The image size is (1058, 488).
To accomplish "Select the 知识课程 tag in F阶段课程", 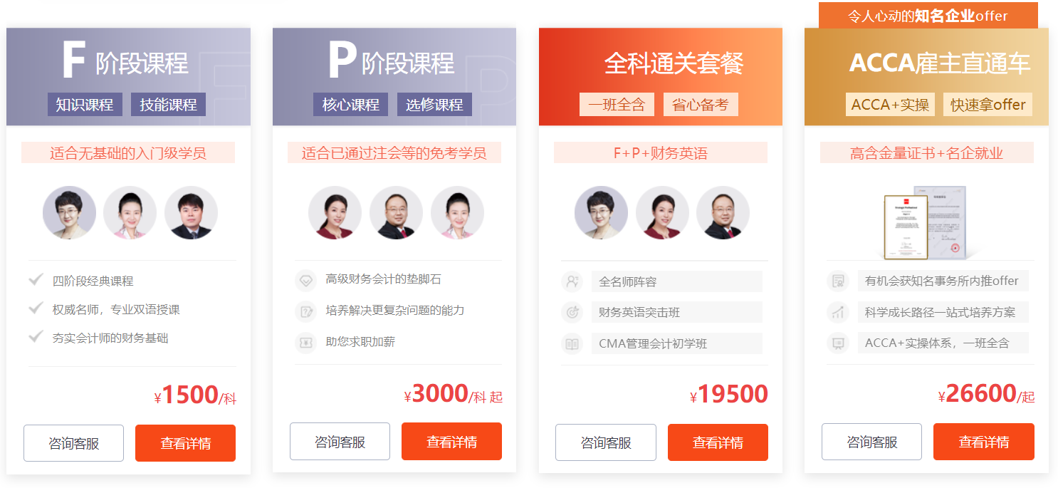I will [x=85, y=105].
